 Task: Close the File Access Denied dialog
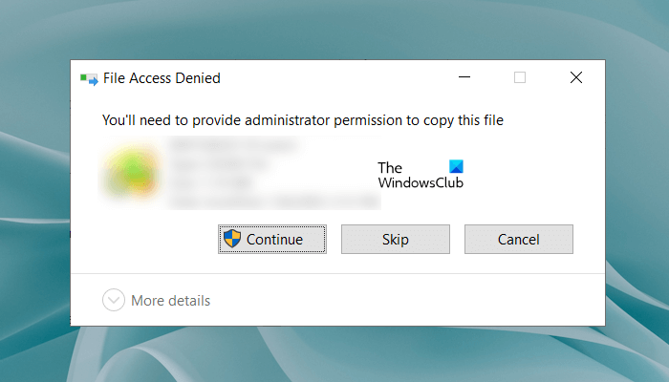tap(574, 78)
